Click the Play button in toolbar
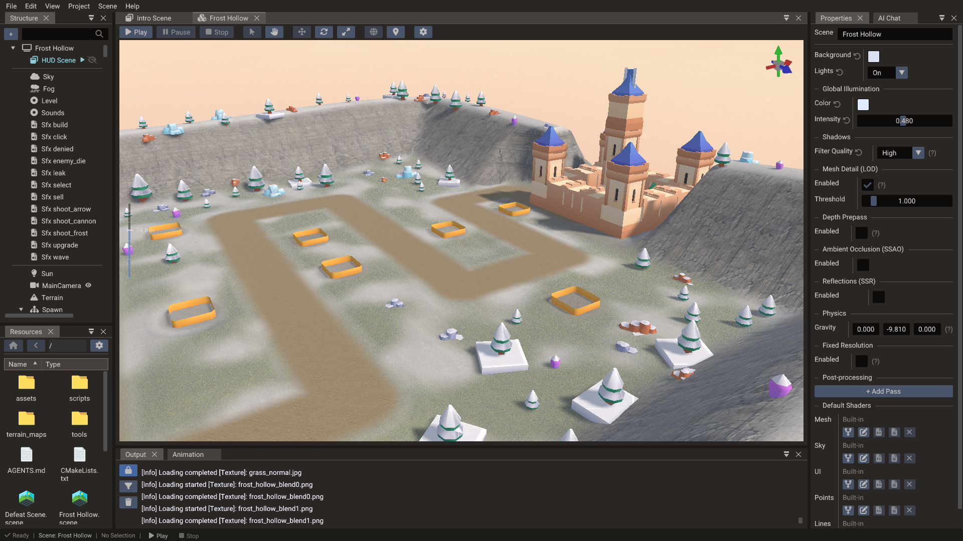This screenshot has height=541, width=963. pos(136,32)
